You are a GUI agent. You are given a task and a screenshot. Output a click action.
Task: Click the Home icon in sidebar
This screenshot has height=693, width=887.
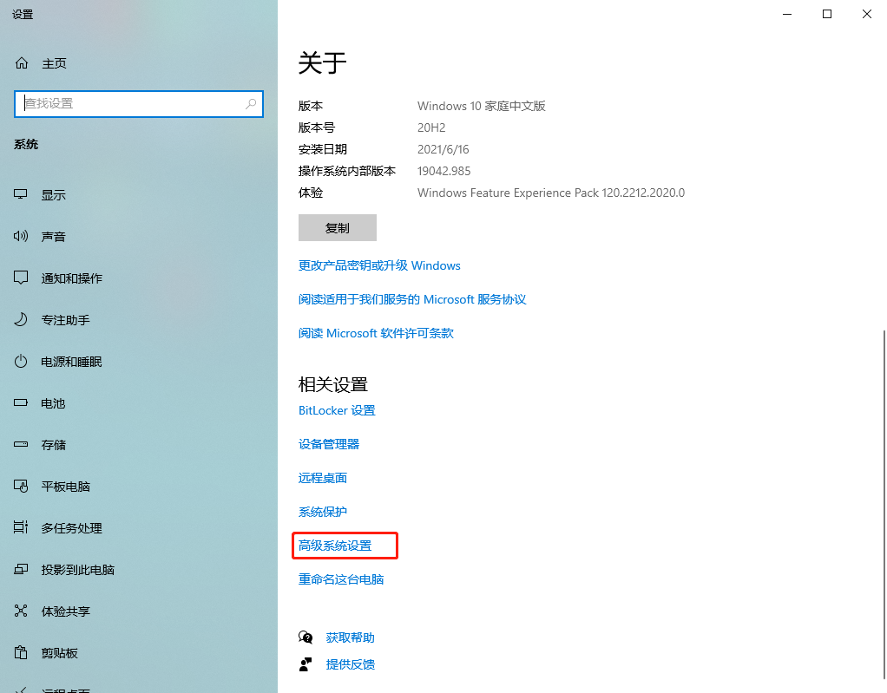[22, 63]
